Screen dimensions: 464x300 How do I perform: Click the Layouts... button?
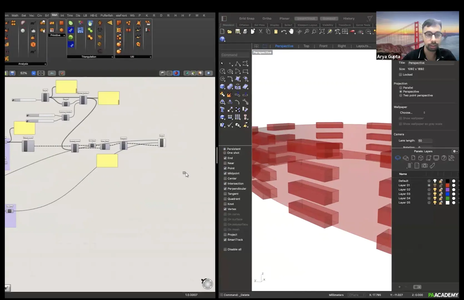tap(363, 46)
